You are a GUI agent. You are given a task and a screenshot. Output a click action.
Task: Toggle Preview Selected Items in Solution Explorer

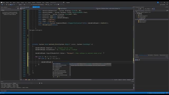tap(154, 9)
